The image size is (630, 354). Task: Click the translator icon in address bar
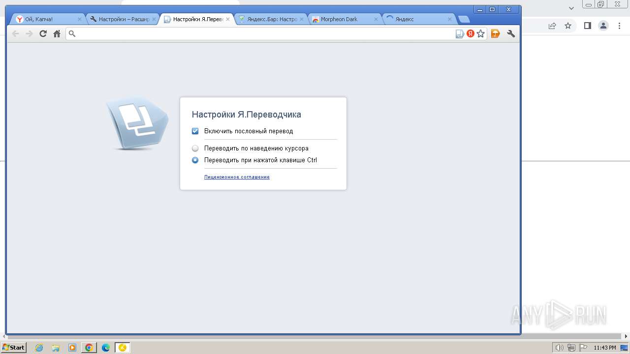click(x=460, y=33)
